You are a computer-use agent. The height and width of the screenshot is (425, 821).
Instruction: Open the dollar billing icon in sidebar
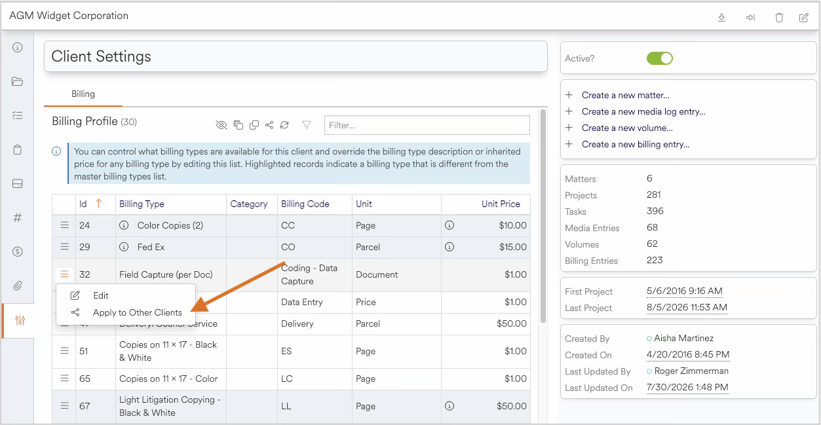pyautogui.click(x=18, y=251)
